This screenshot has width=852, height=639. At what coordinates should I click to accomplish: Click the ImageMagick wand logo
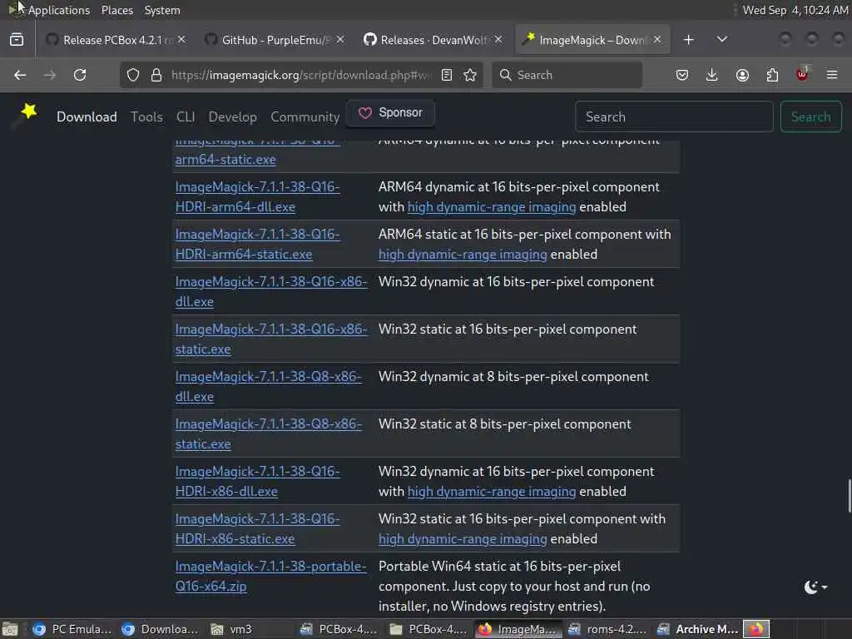tap(26, 115)
